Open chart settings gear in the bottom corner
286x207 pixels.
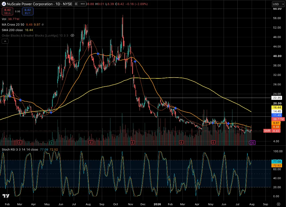pos(279,204)
